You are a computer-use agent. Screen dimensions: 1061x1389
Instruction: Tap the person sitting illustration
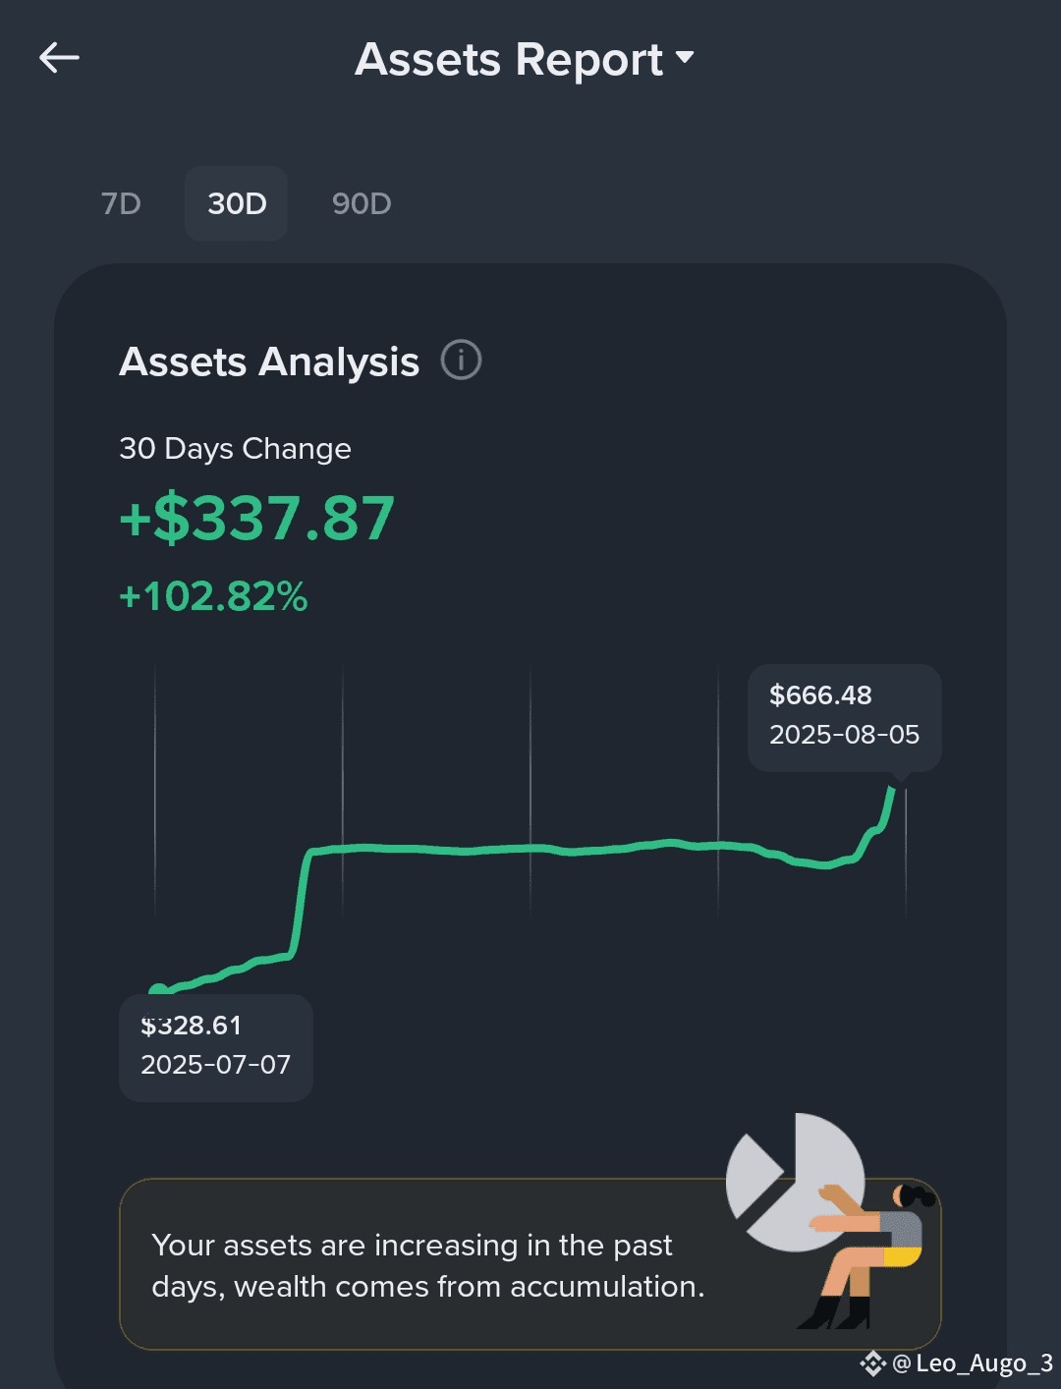tap(865, 1257)
